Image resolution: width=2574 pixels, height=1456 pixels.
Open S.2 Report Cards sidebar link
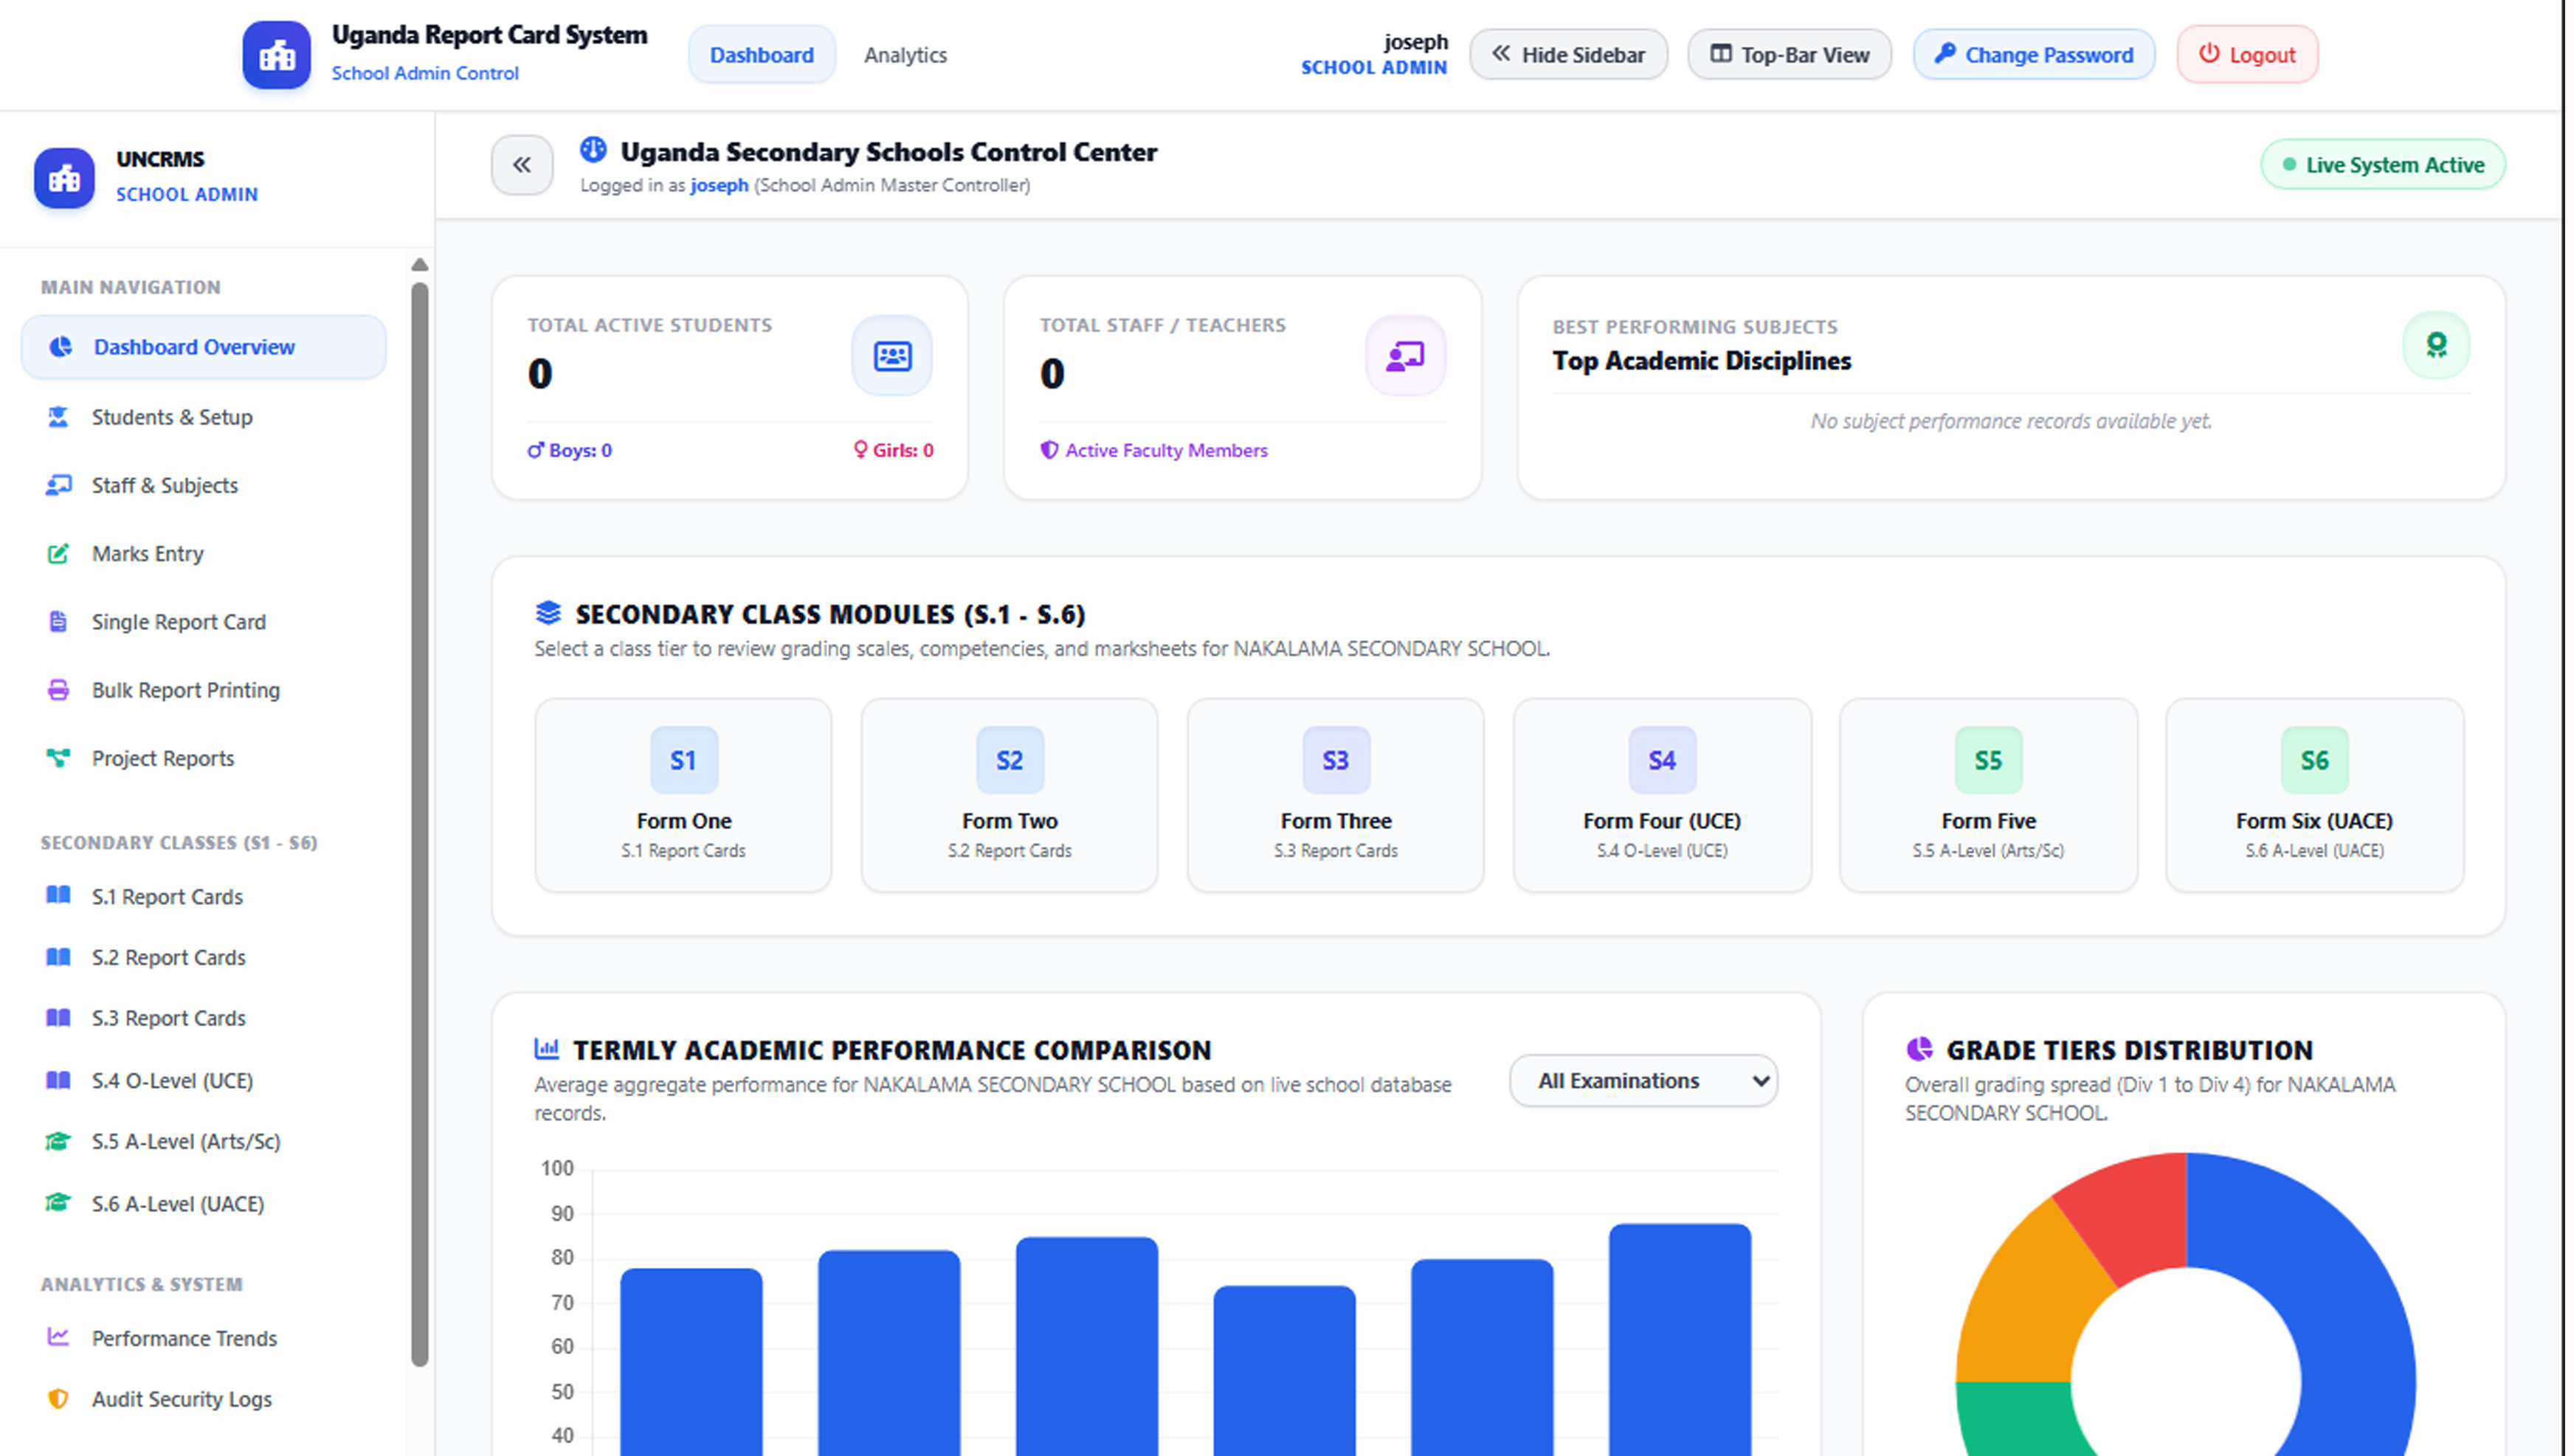(x=204, y=958)
